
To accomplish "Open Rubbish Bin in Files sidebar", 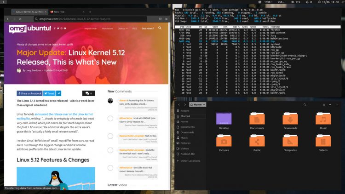I will 190,154.
